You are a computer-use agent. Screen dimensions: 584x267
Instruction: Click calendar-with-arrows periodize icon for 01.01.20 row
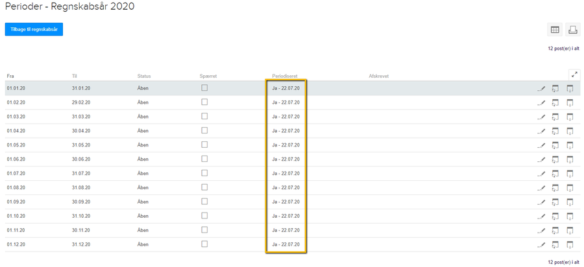(x=555, y=88)
